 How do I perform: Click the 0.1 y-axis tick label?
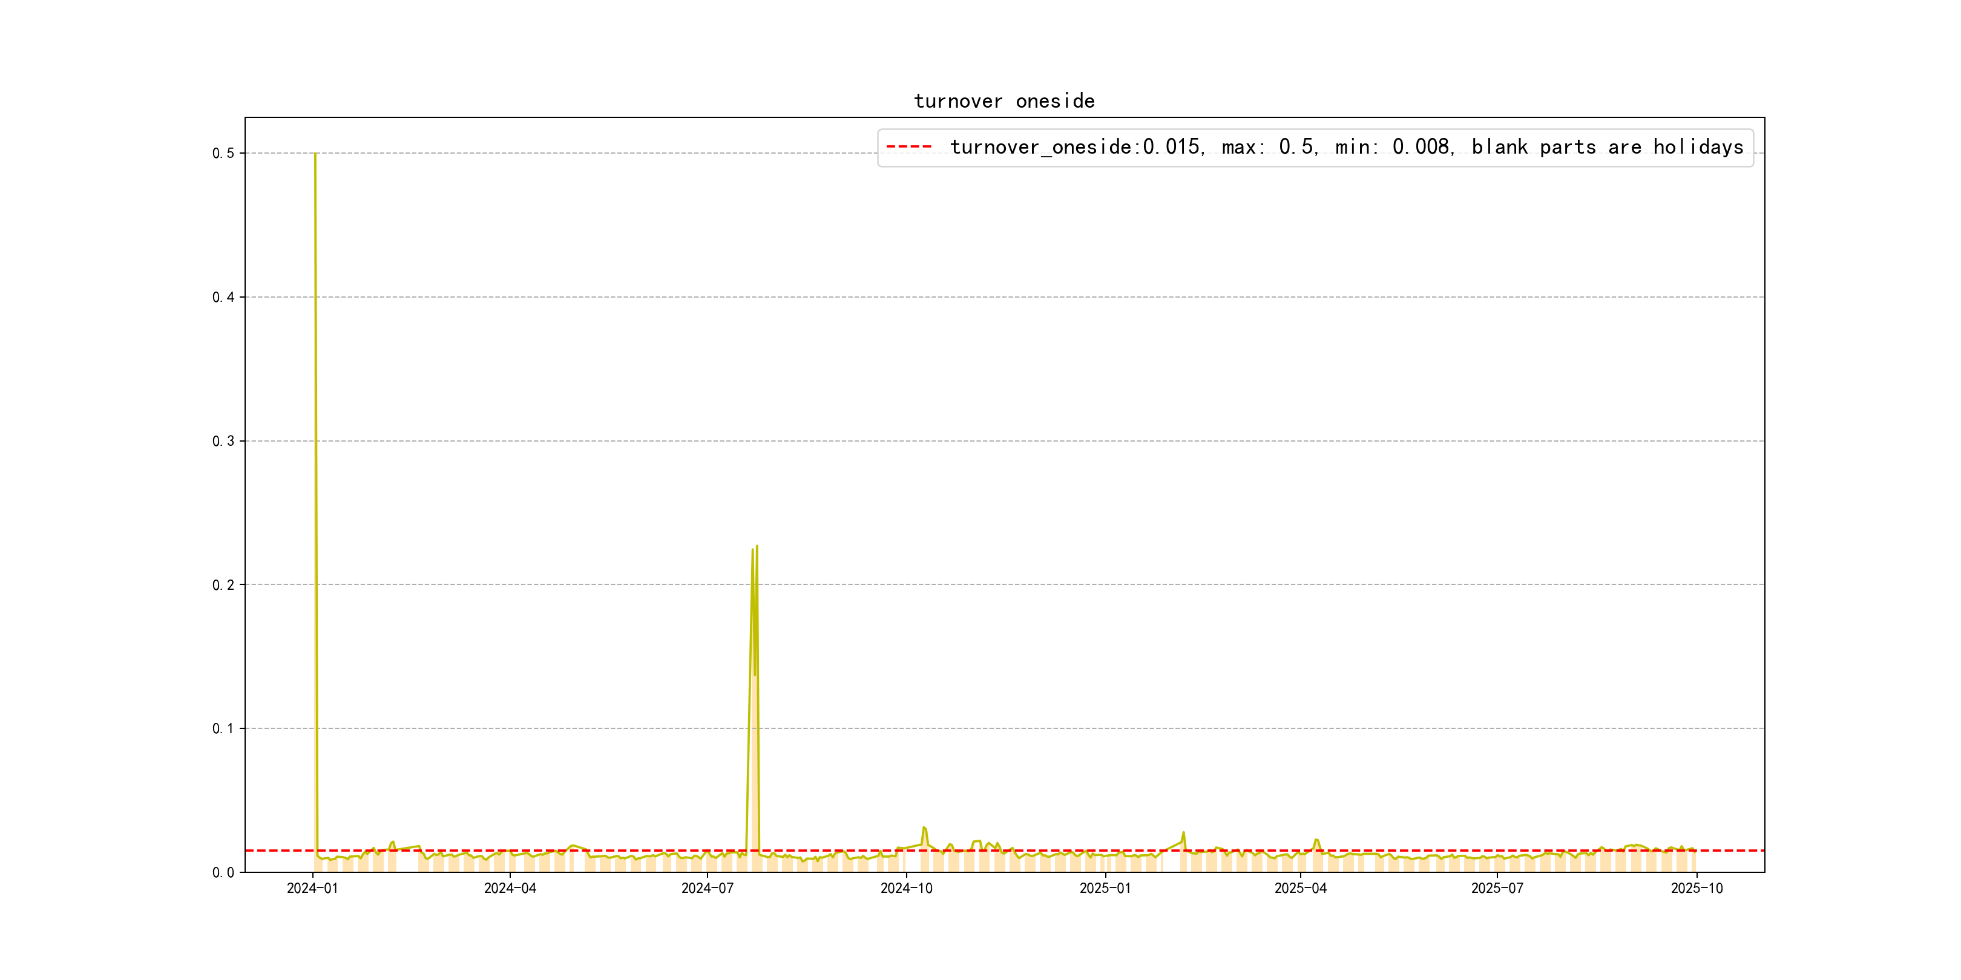point(223,729)
